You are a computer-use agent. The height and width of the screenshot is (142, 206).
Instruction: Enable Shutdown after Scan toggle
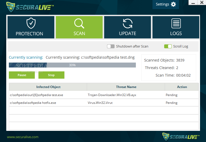111,46
